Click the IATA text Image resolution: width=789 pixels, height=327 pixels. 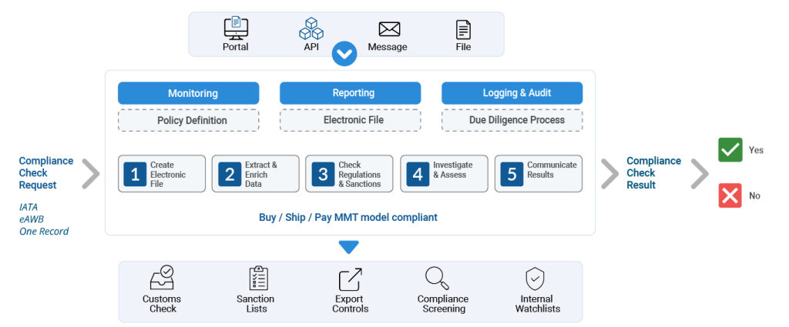[29, 207]
